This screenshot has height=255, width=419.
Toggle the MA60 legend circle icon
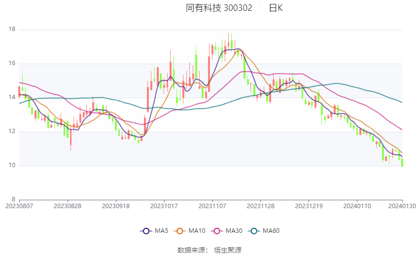(x=254, y=231)
